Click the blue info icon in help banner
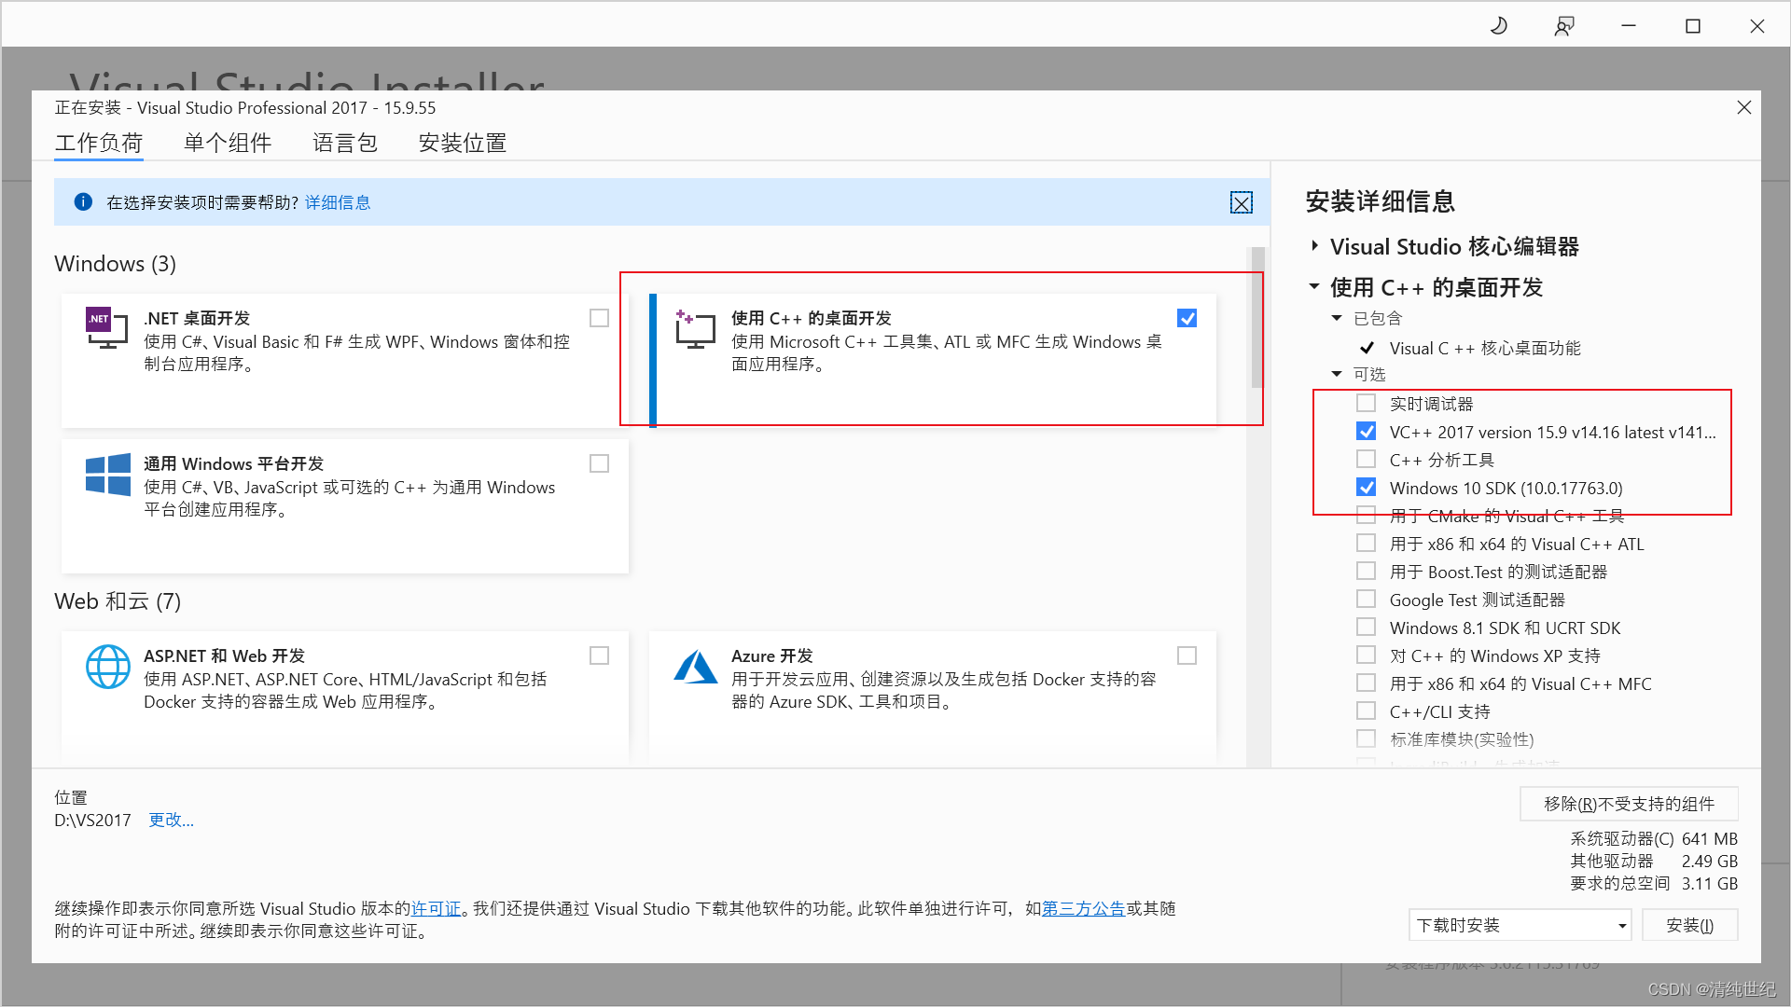Viewport: 1791px width, 1007px height. point(83,202)
